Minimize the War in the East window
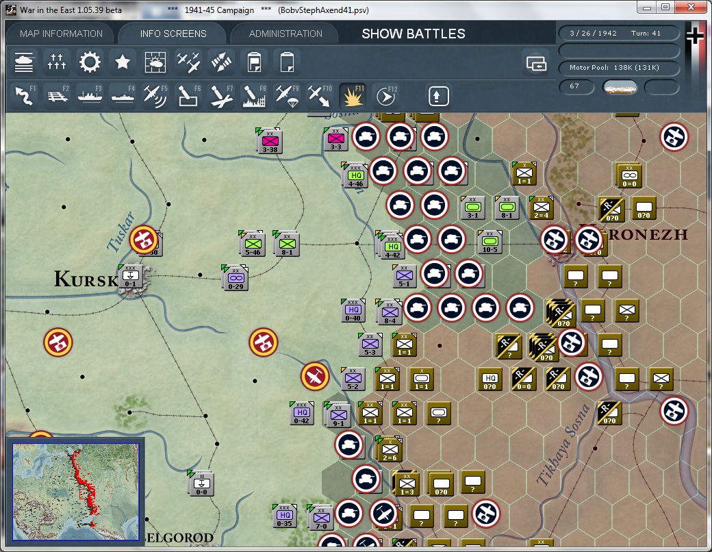 tap(648, 8)
